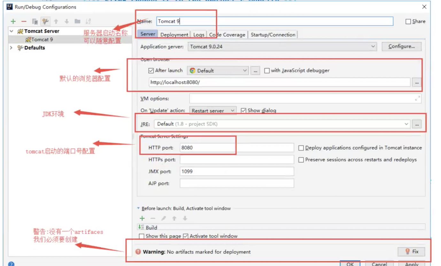Expand VM options field icon
Image resolution: width=441 pixels, height=266 pixels.
pyautogui.click(x=417, y=99)
